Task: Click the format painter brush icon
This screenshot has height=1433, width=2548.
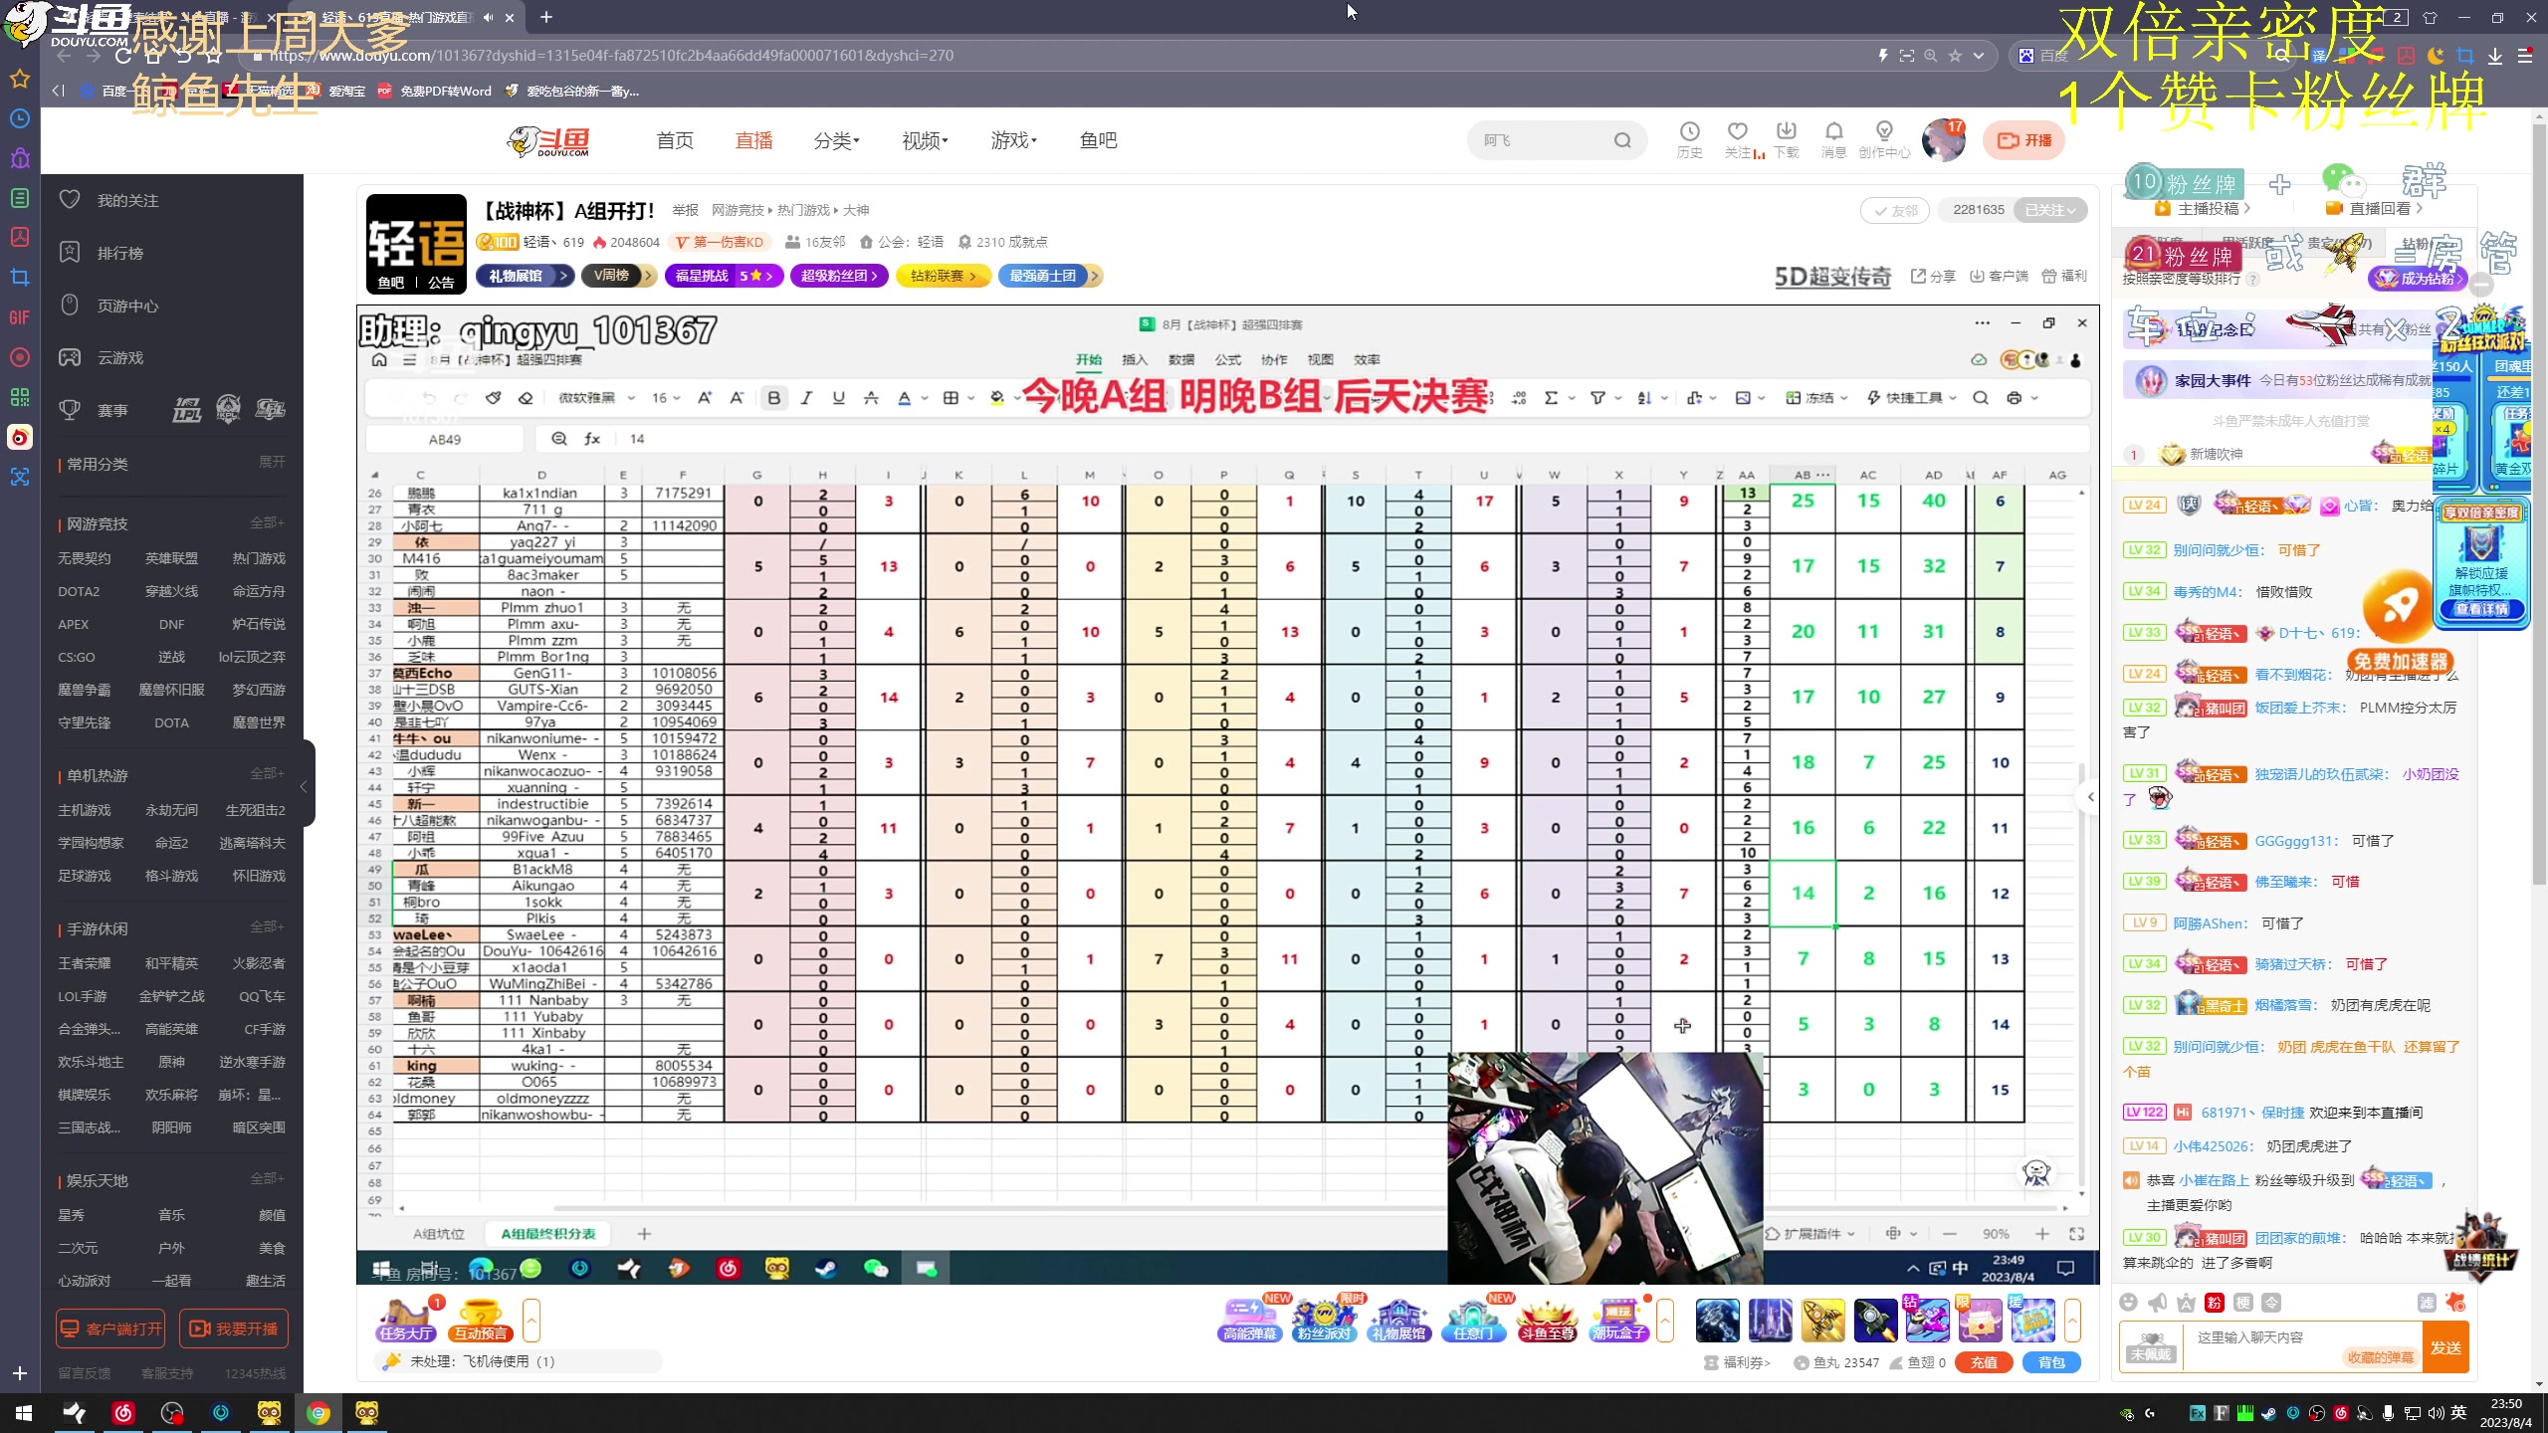Action: (493, 398)
